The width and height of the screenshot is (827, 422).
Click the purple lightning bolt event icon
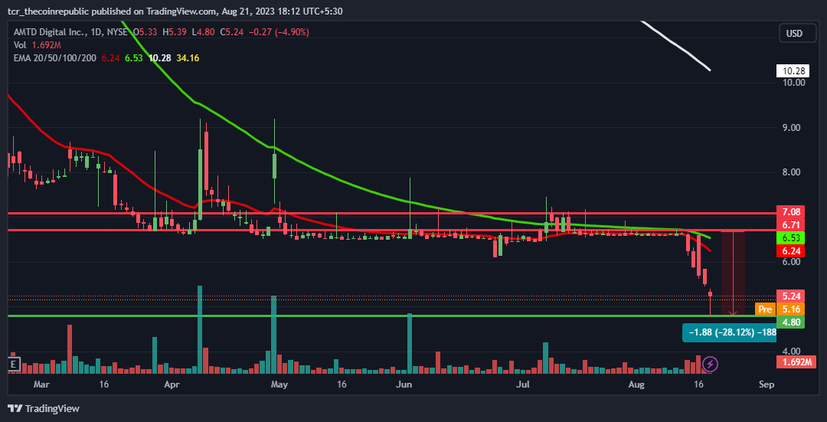(710, 364)
